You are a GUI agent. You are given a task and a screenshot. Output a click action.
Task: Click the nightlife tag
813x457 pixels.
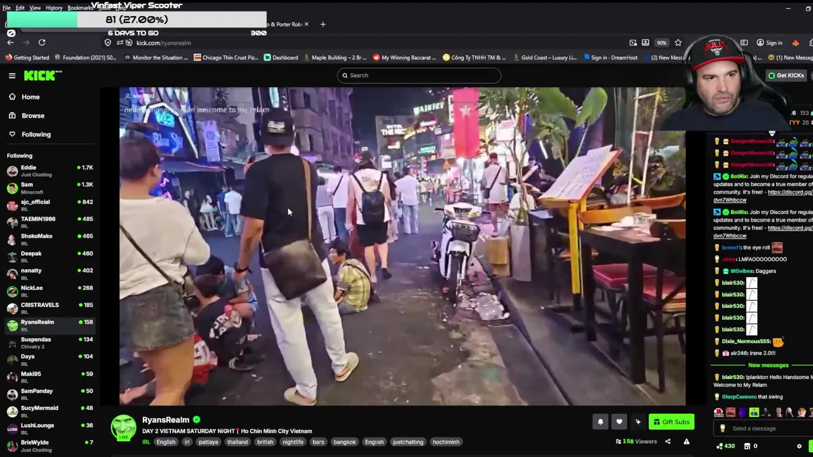(x=293, y=442)
